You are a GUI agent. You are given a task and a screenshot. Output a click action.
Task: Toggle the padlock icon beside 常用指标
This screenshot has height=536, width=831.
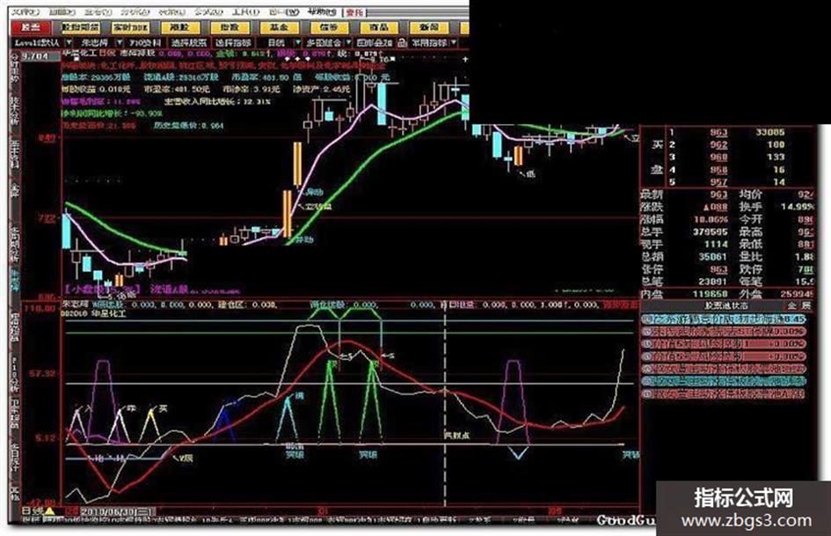point(402,42)
